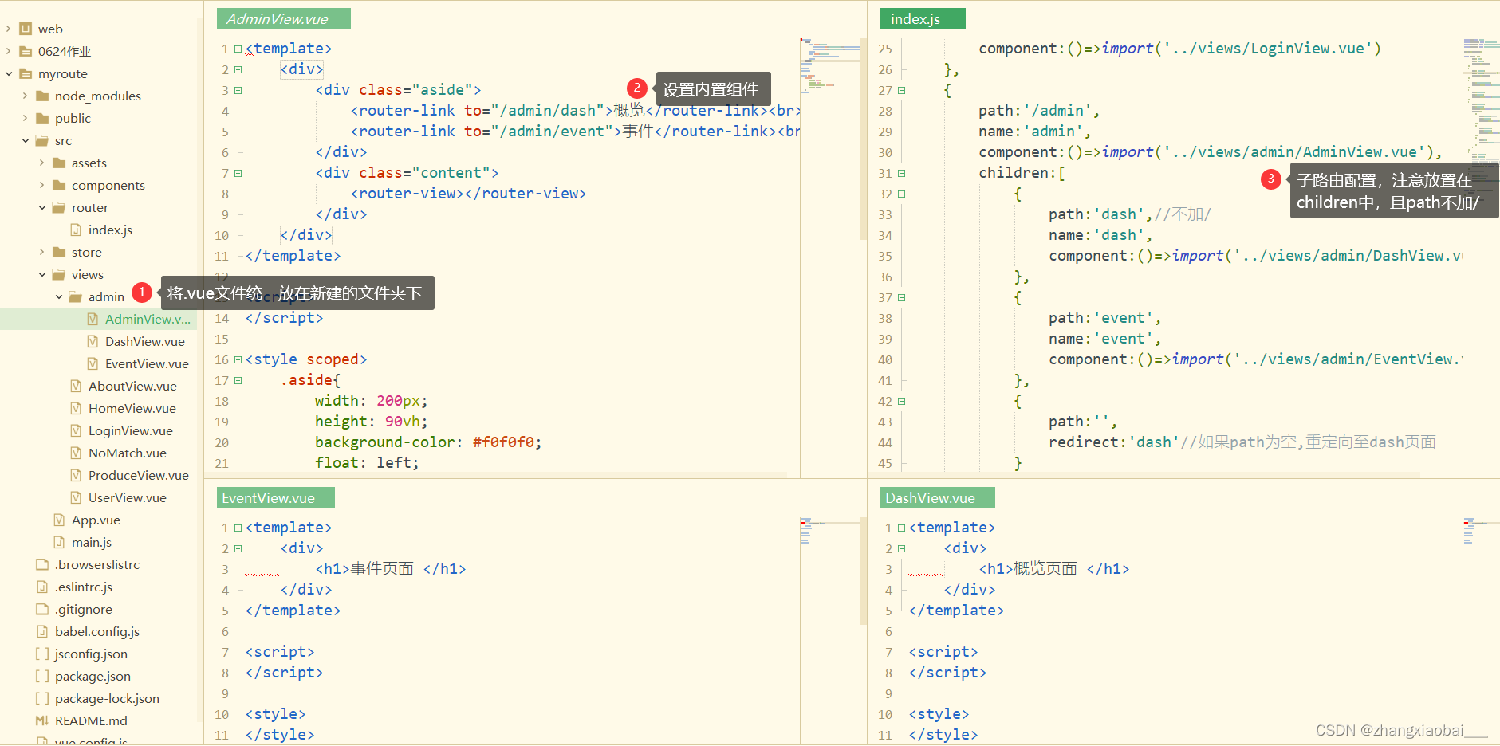Select DashView.vue in the file tree
The image size is (1500, 746).
[144, 341]
